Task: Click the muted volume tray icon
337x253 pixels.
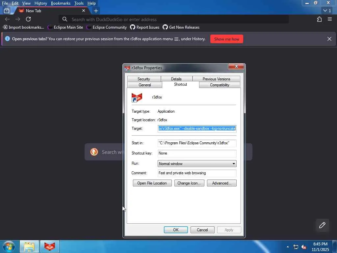Action: point(304,247)
